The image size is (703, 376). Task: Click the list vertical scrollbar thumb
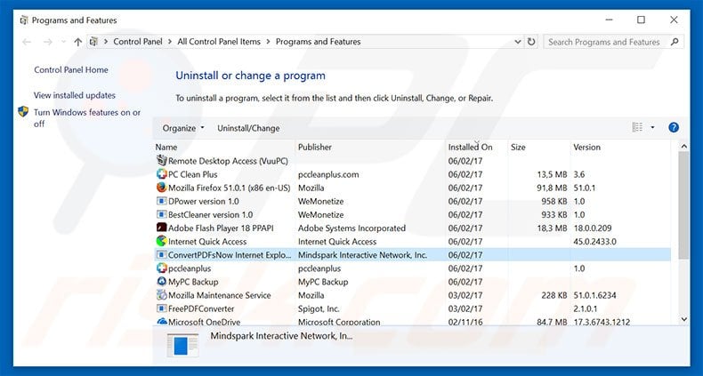(683, 205)
